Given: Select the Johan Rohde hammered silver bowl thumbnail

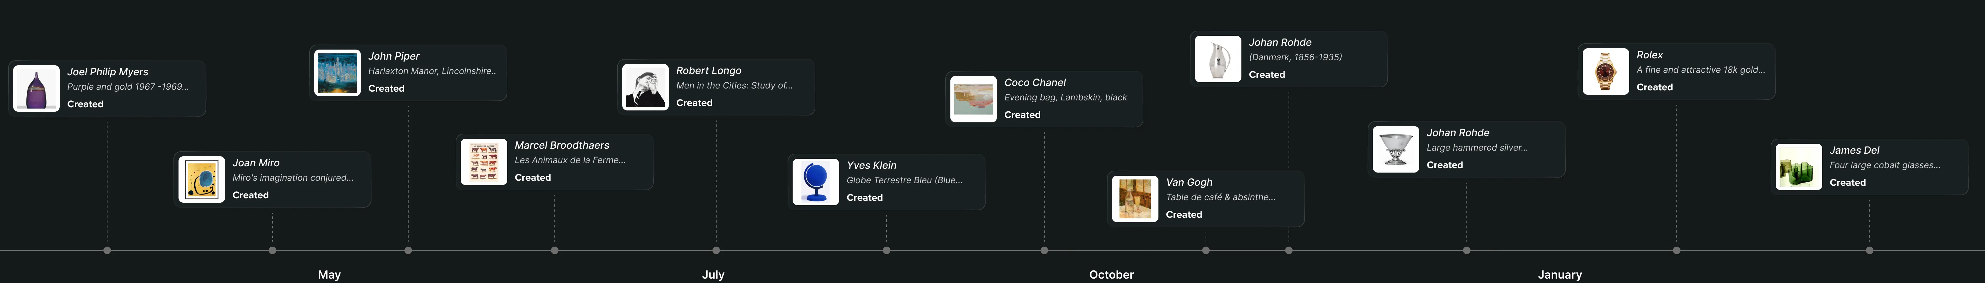Looking at the screenshot, I should coord(1395,149).
